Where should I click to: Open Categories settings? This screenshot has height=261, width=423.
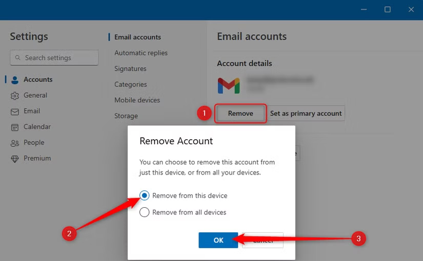[x=131, y=84]
